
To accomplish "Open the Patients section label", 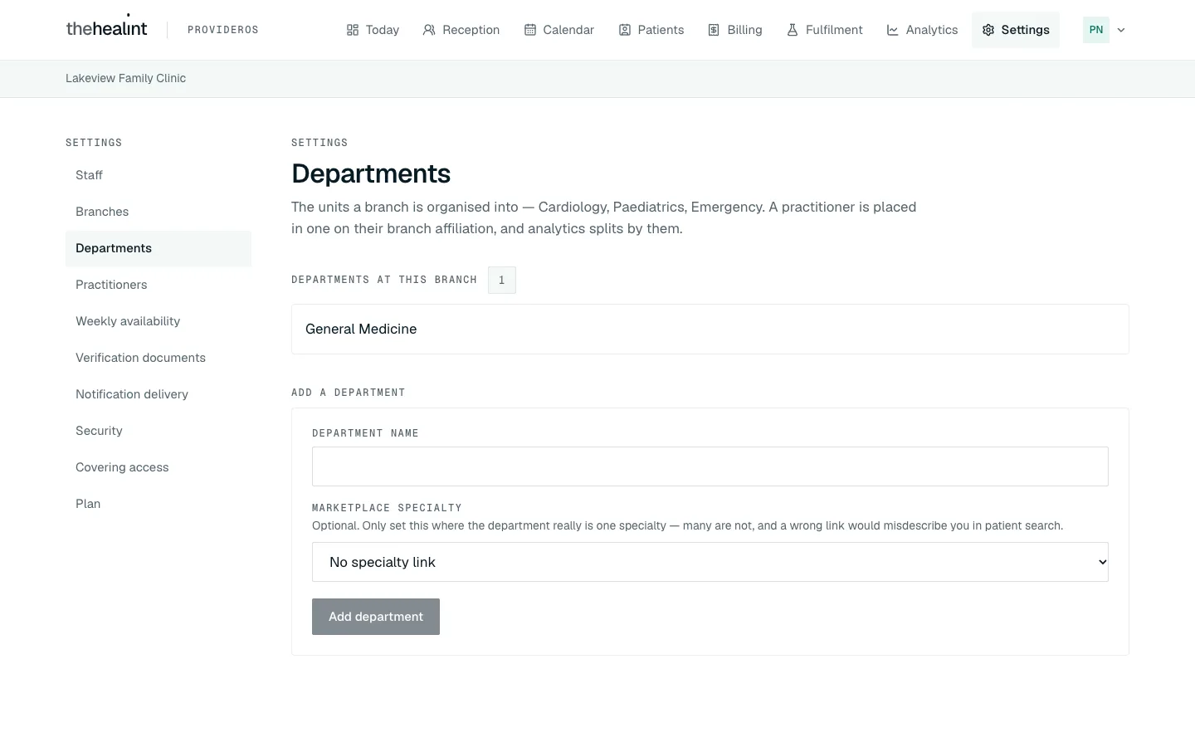I will pos(661,30).
